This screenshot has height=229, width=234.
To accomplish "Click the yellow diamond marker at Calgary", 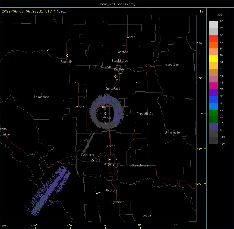I will [110, 160].
